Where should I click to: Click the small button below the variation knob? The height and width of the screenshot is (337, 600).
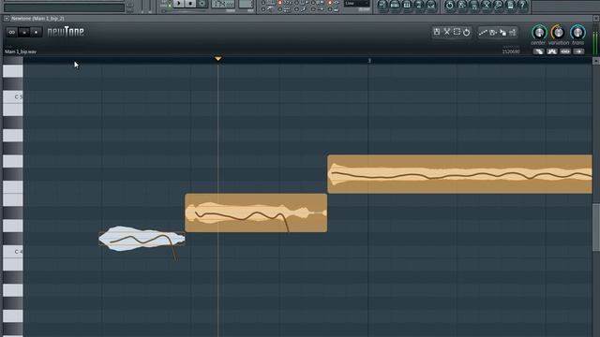pos(552,51)
